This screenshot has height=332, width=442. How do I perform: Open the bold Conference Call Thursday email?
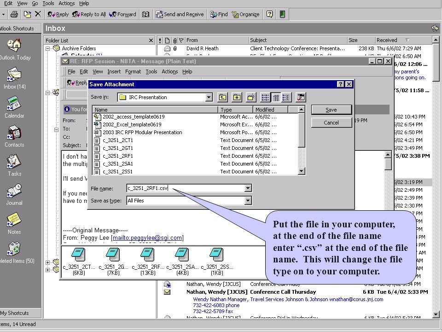(294, 292)
